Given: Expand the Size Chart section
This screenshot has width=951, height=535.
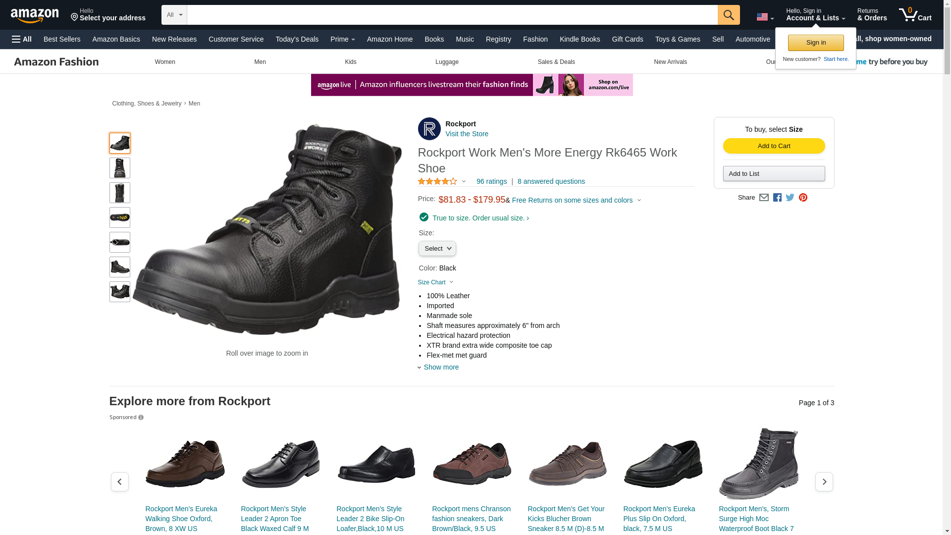Looking at the screenshot, I should tap(435, 282).
